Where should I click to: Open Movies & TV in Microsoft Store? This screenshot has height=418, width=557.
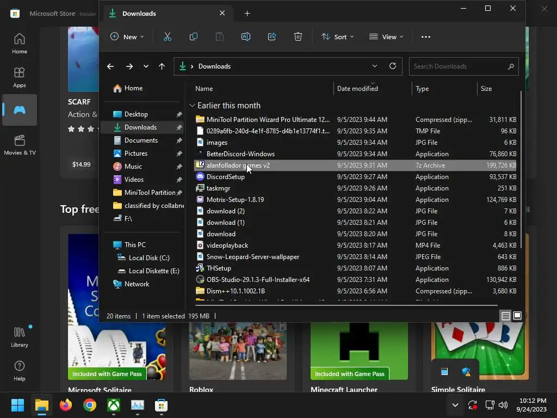pos(20,145)
